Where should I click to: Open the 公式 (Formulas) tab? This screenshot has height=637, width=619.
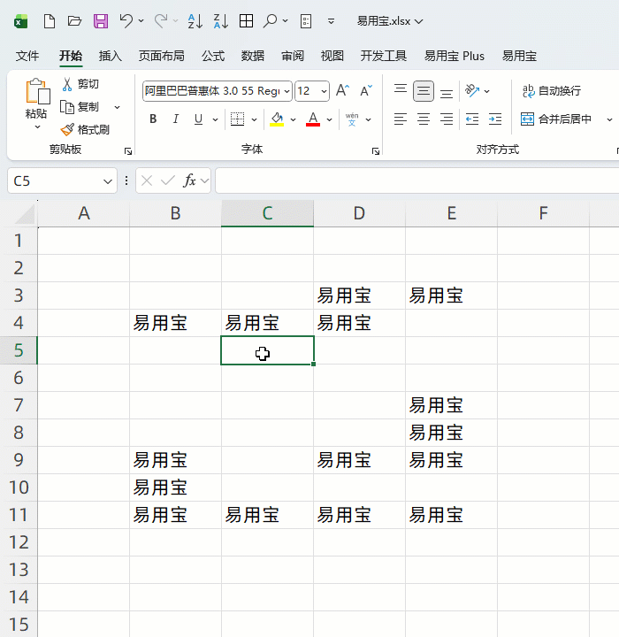click(213, 56)
